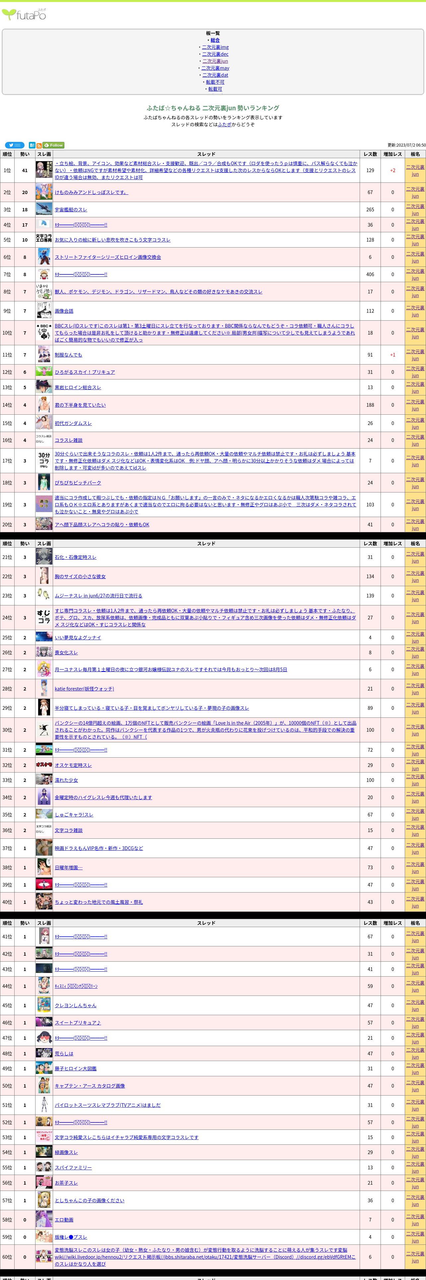Open 二次元裏img in the board list
The image size is (426, 1280).
point(215,47)
